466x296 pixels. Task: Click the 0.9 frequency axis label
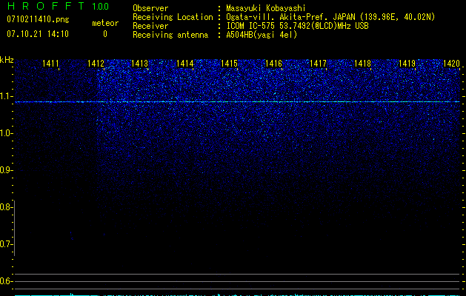click(x=5, y=170)
